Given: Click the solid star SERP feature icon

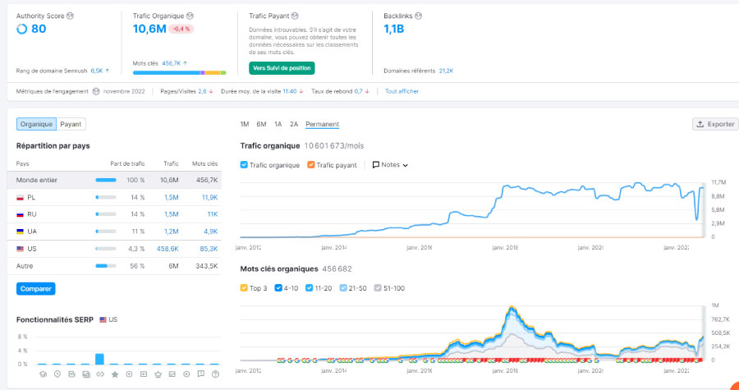Looking at the screenshot, I should 114,374.
